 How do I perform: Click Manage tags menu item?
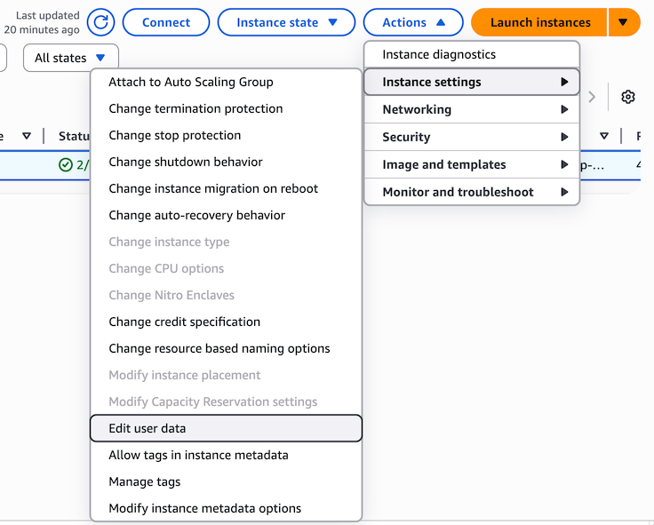[145, 481]
